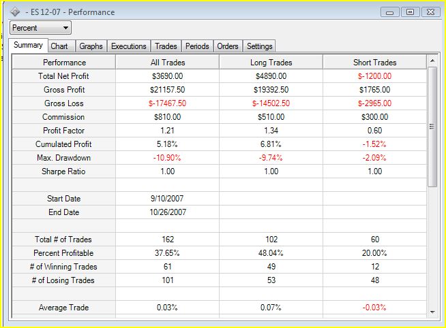Screen dimensions: 446x328
Task: Select the Profit Factor row label
Action: [x=63, y=131]
